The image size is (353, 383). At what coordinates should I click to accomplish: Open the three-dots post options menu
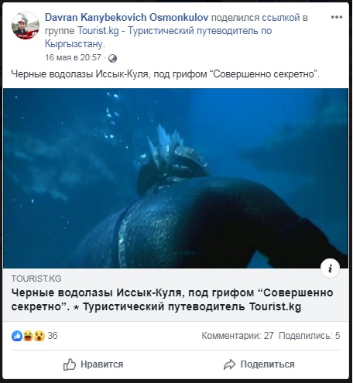[x=337, y=17]
